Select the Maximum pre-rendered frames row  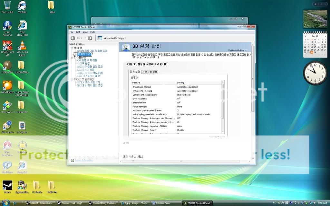176,110
